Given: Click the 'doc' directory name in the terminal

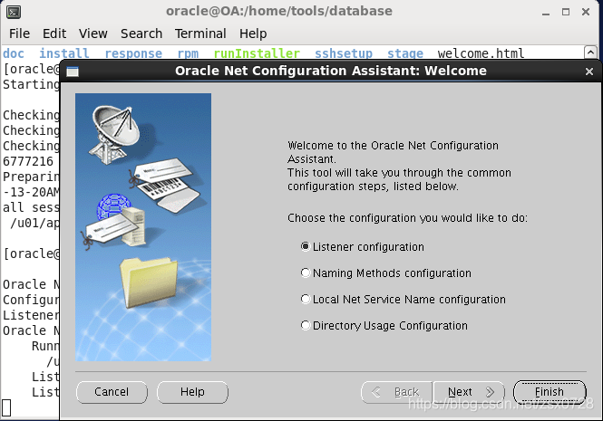Looking at the screenshot, I should click(x=14, y=53).
